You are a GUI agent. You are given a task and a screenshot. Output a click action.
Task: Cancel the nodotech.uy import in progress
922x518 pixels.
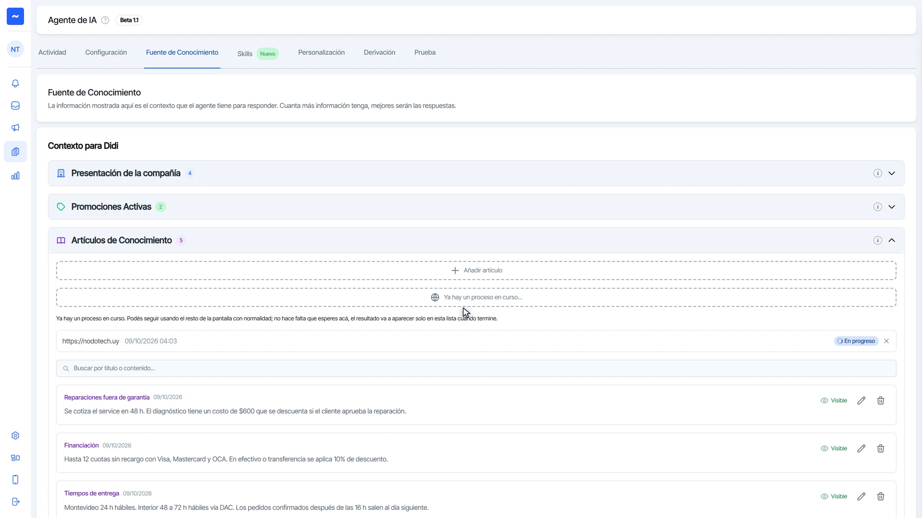pyautogui.click(x=886, y=341)
